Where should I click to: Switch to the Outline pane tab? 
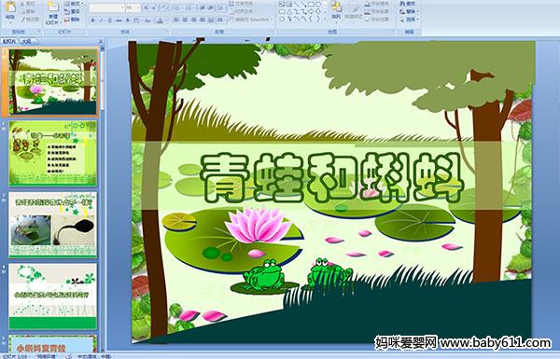click(x=27, y=41)
